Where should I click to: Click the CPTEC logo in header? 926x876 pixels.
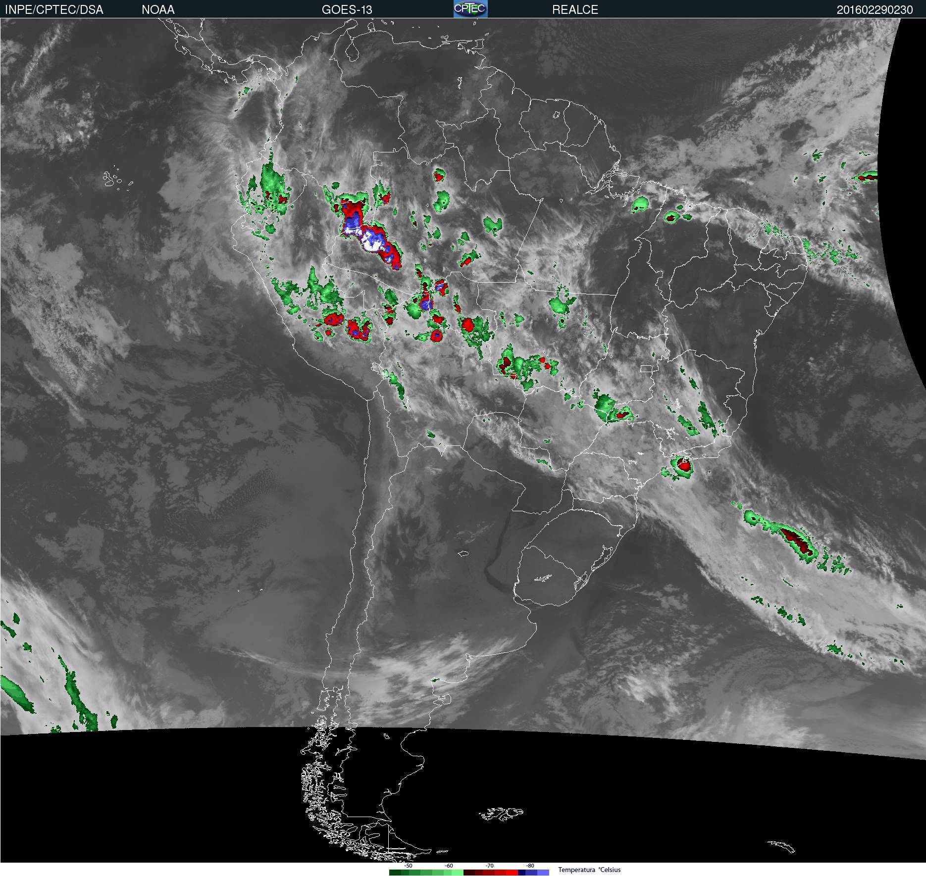coord(470,9)
